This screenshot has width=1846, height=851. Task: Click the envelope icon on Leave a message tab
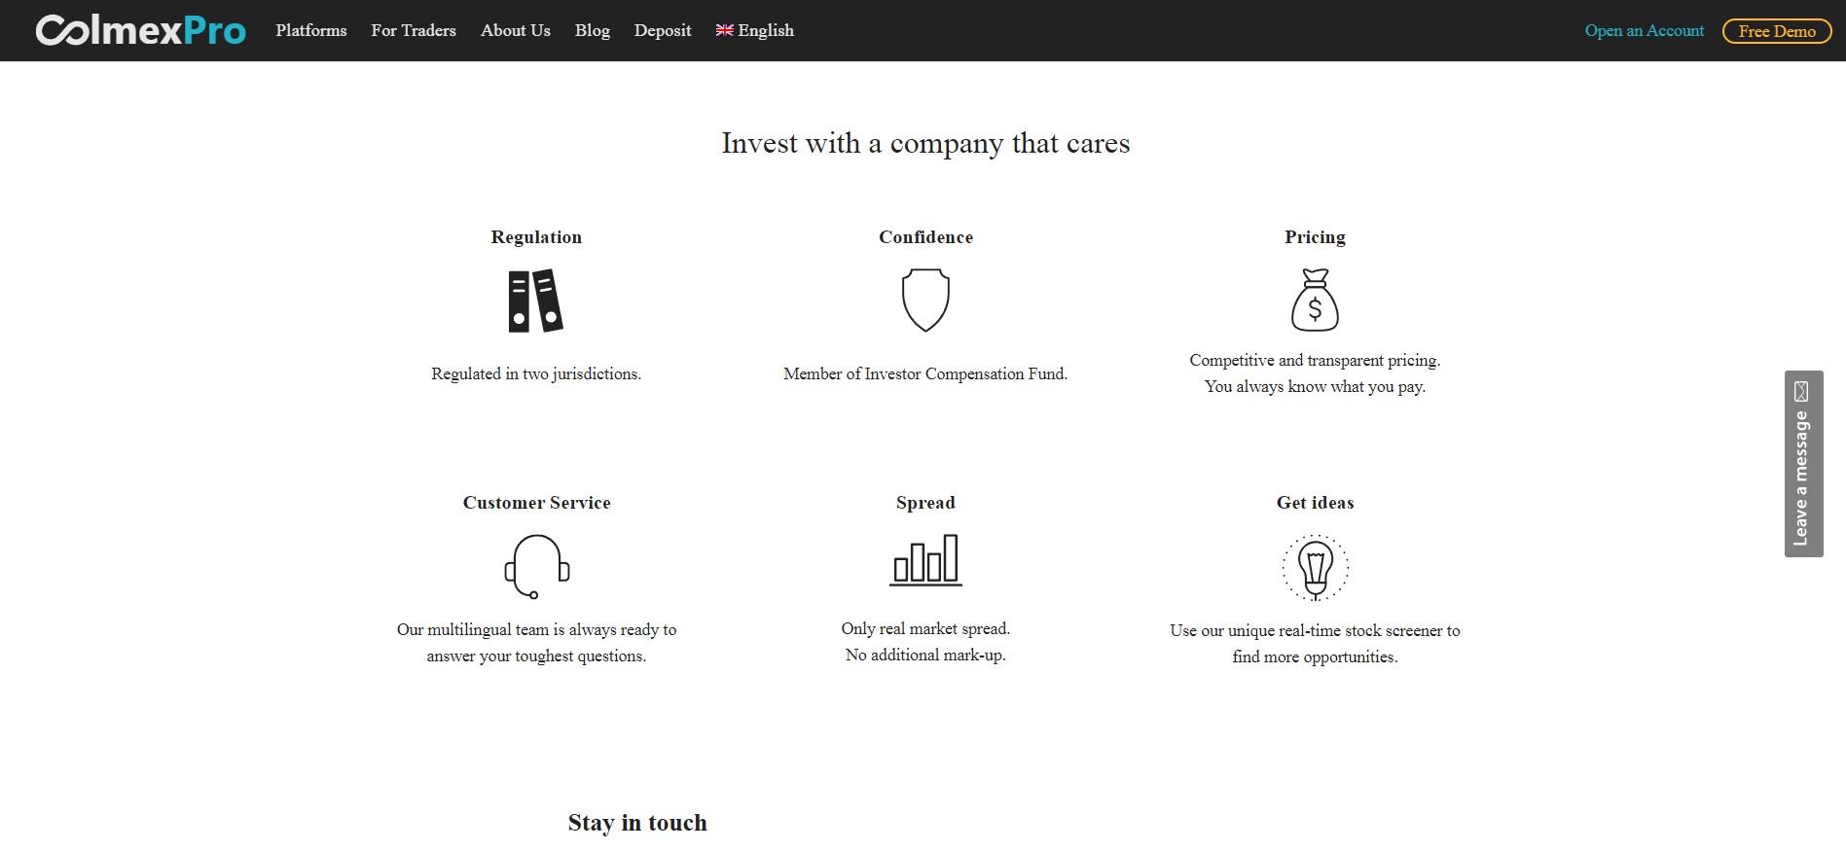tap(1801, 391)
